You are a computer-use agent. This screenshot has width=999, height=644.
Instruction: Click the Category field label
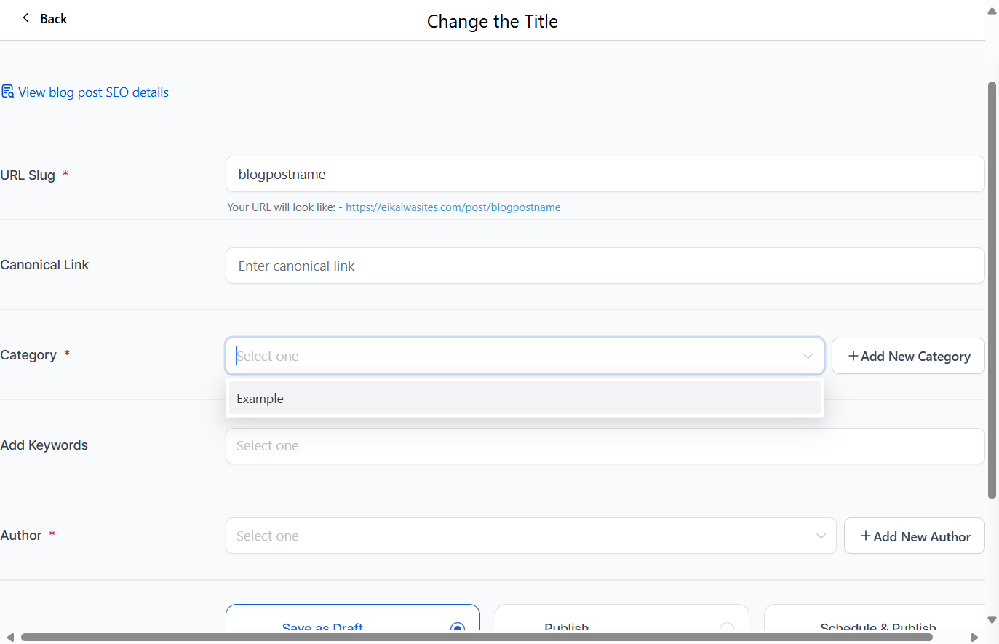pyautogui.click(x=28, y=355)
